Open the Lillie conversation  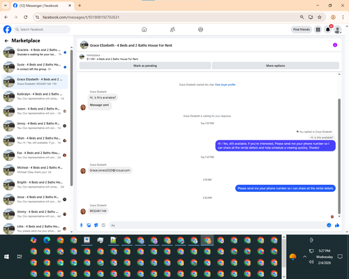[x=35, y=228]
